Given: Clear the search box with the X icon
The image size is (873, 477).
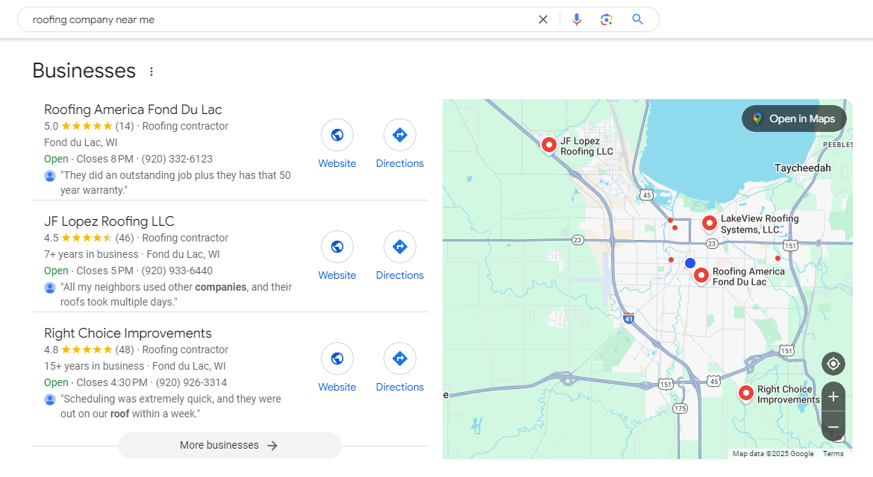Looking at the screenshot, I should pos(543,19).
